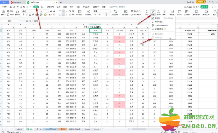Click the Find (查找) magnifier icon

point(214,11)
